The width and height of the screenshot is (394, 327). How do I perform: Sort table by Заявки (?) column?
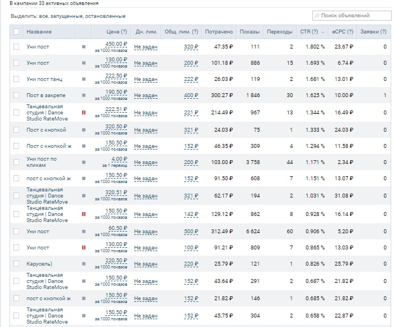tap(373, 32)
